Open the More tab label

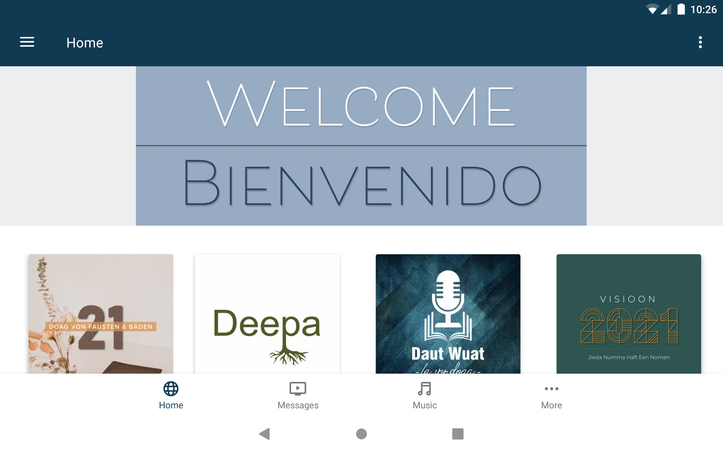(552, 405)
